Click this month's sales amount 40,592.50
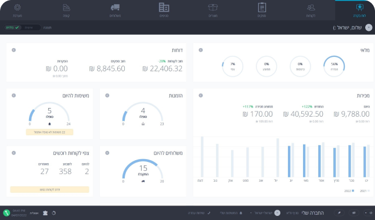 pyautogui.click(x=303, y=114)
